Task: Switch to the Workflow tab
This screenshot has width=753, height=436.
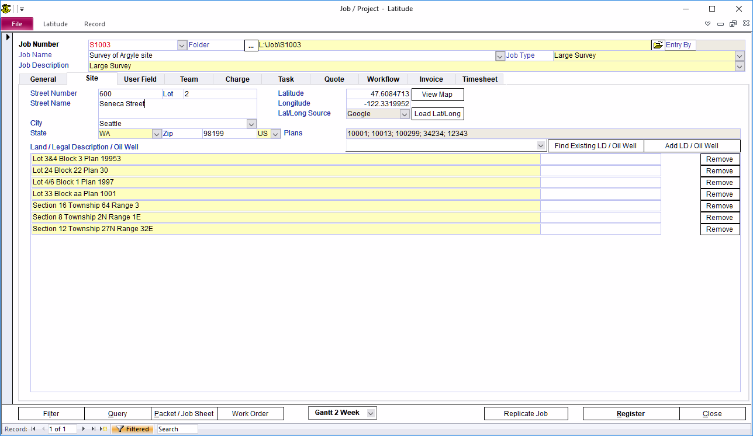Action: (383, 79)
